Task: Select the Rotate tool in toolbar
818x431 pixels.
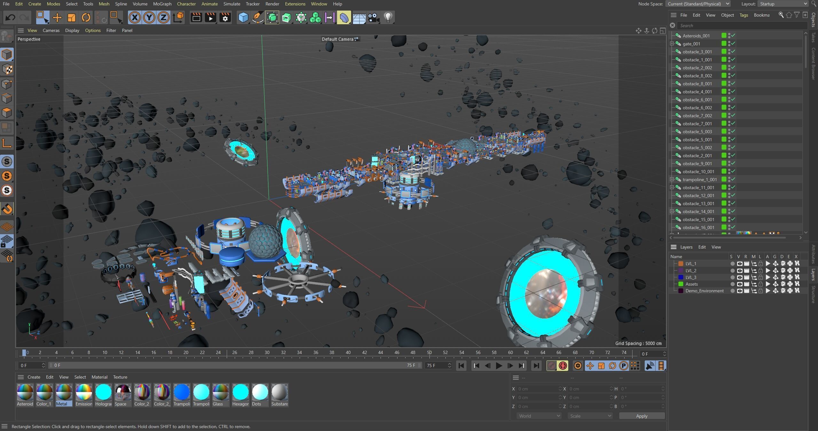Action: [x=86, y=17]
